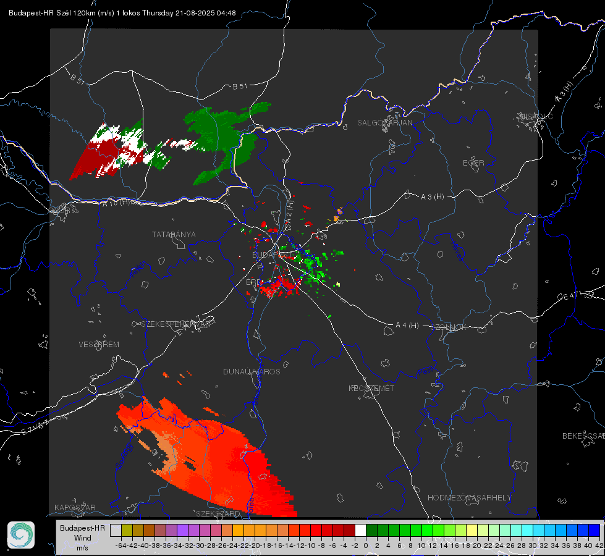Click the BUDAPEST city label
This screenshot has width=605, height=556.
tap(272, 255)
